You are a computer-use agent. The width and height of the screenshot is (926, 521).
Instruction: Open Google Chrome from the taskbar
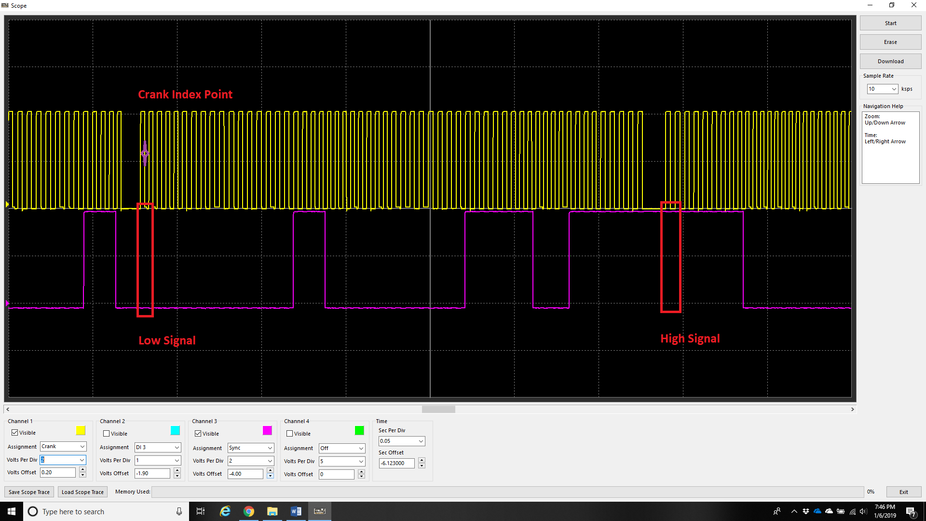(x=249, y=511)
